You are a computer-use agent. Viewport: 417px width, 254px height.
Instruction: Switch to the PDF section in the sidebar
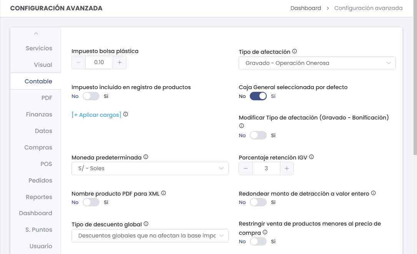tap(47, 98)
